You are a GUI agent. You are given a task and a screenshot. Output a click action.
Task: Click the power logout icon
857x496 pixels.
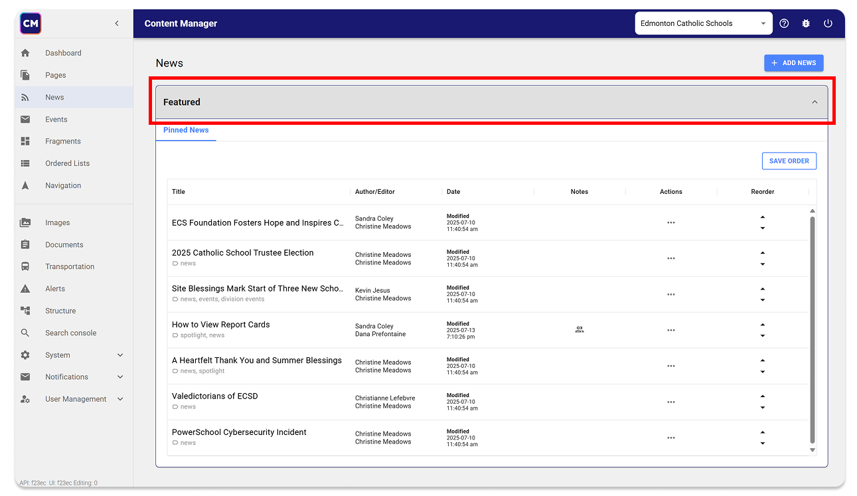pos(828,23)
